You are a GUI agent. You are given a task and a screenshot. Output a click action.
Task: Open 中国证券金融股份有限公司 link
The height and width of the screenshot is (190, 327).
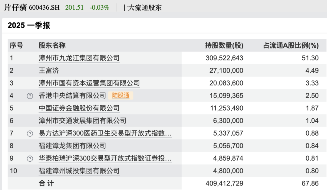pyautogui.click(x=79, y=108)
